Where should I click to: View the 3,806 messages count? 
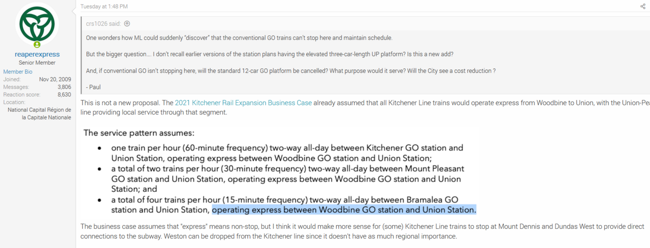click(63, 87)
